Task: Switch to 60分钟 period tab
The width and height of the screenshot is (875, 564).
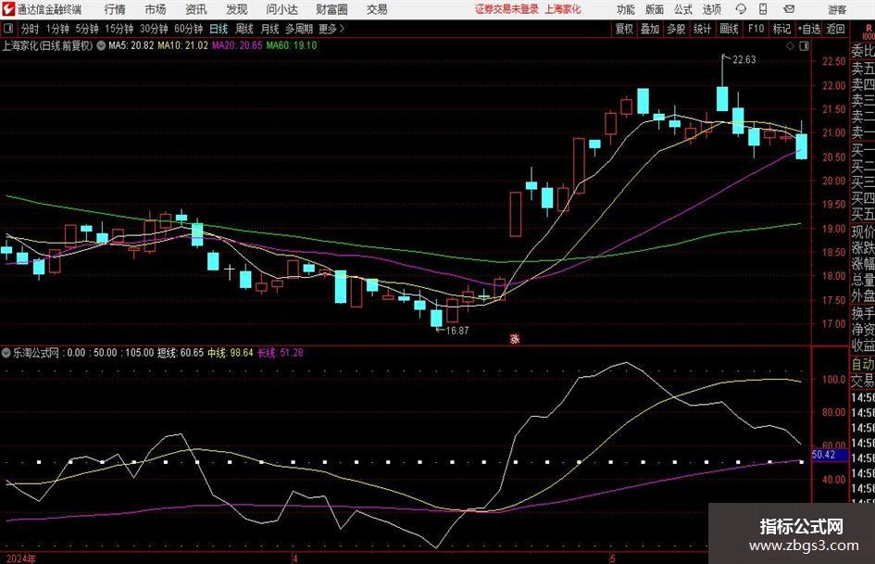Action: [x=189, y=29]
